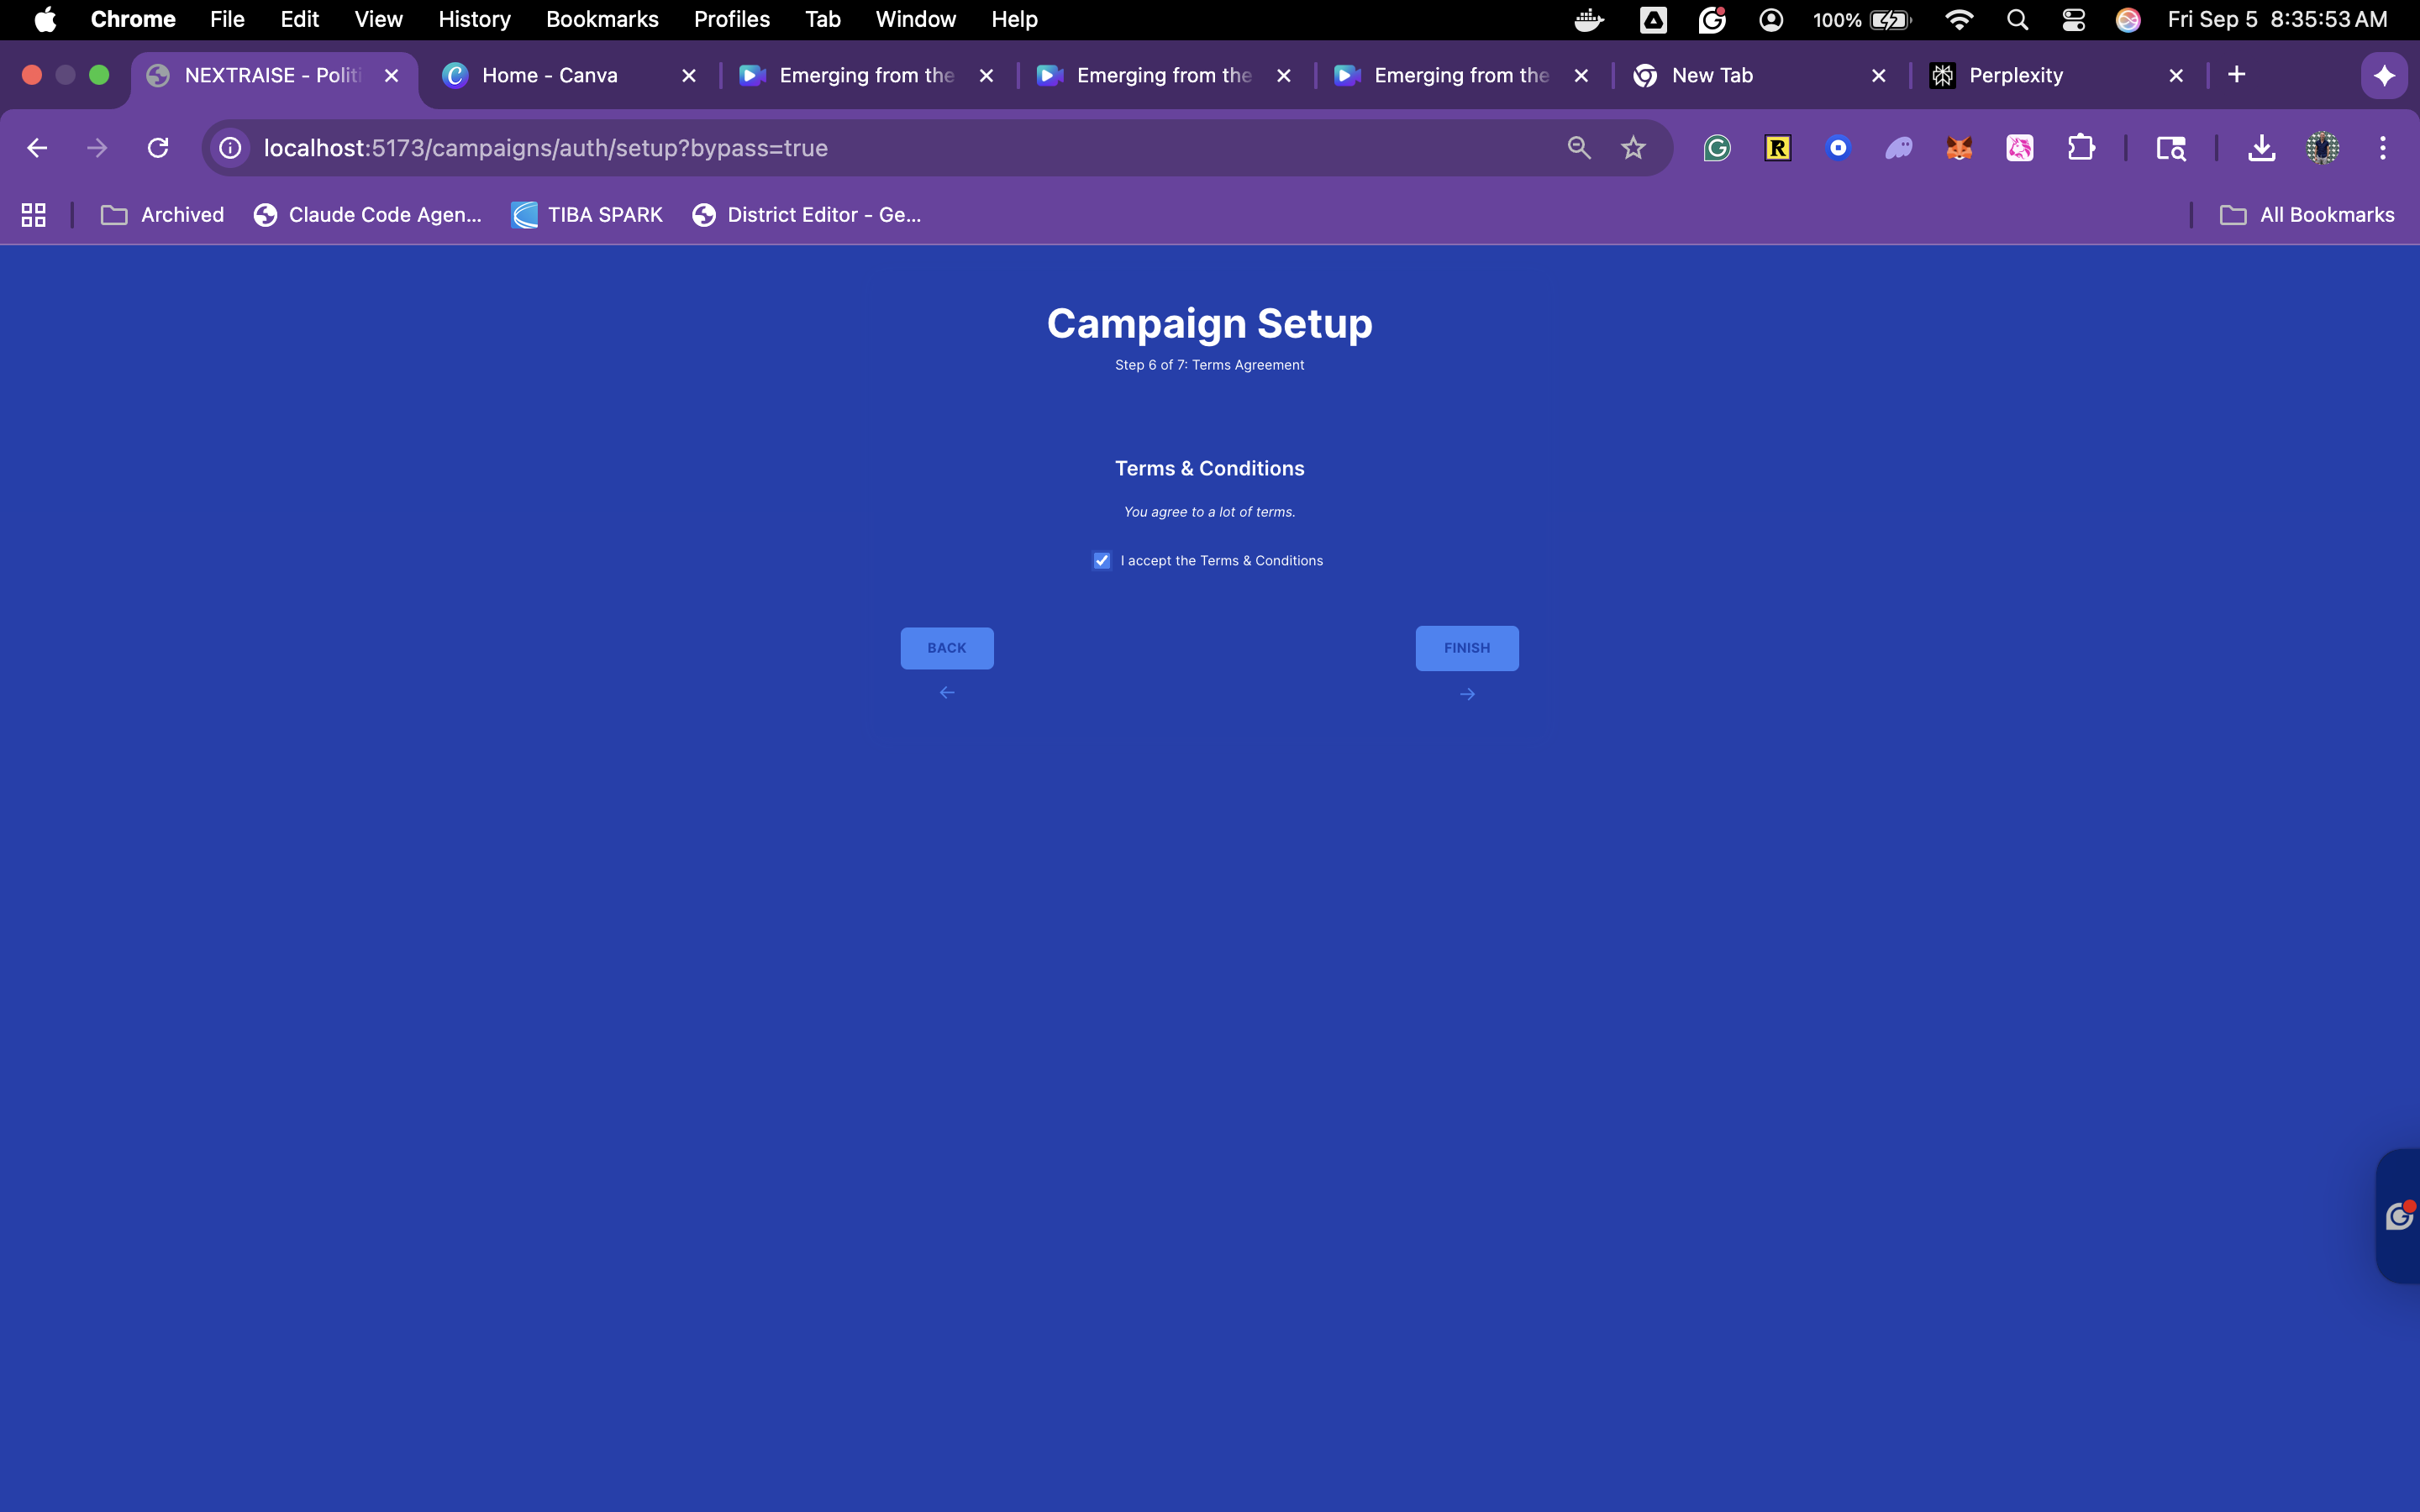2420x1512 pixels.
Task: Click the right arrow below FINISH
Action: [x=1467, y=694]
